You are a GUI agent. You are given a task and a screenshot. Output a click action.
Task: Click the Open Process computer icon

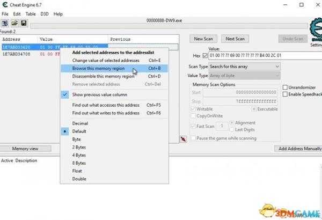5,23
